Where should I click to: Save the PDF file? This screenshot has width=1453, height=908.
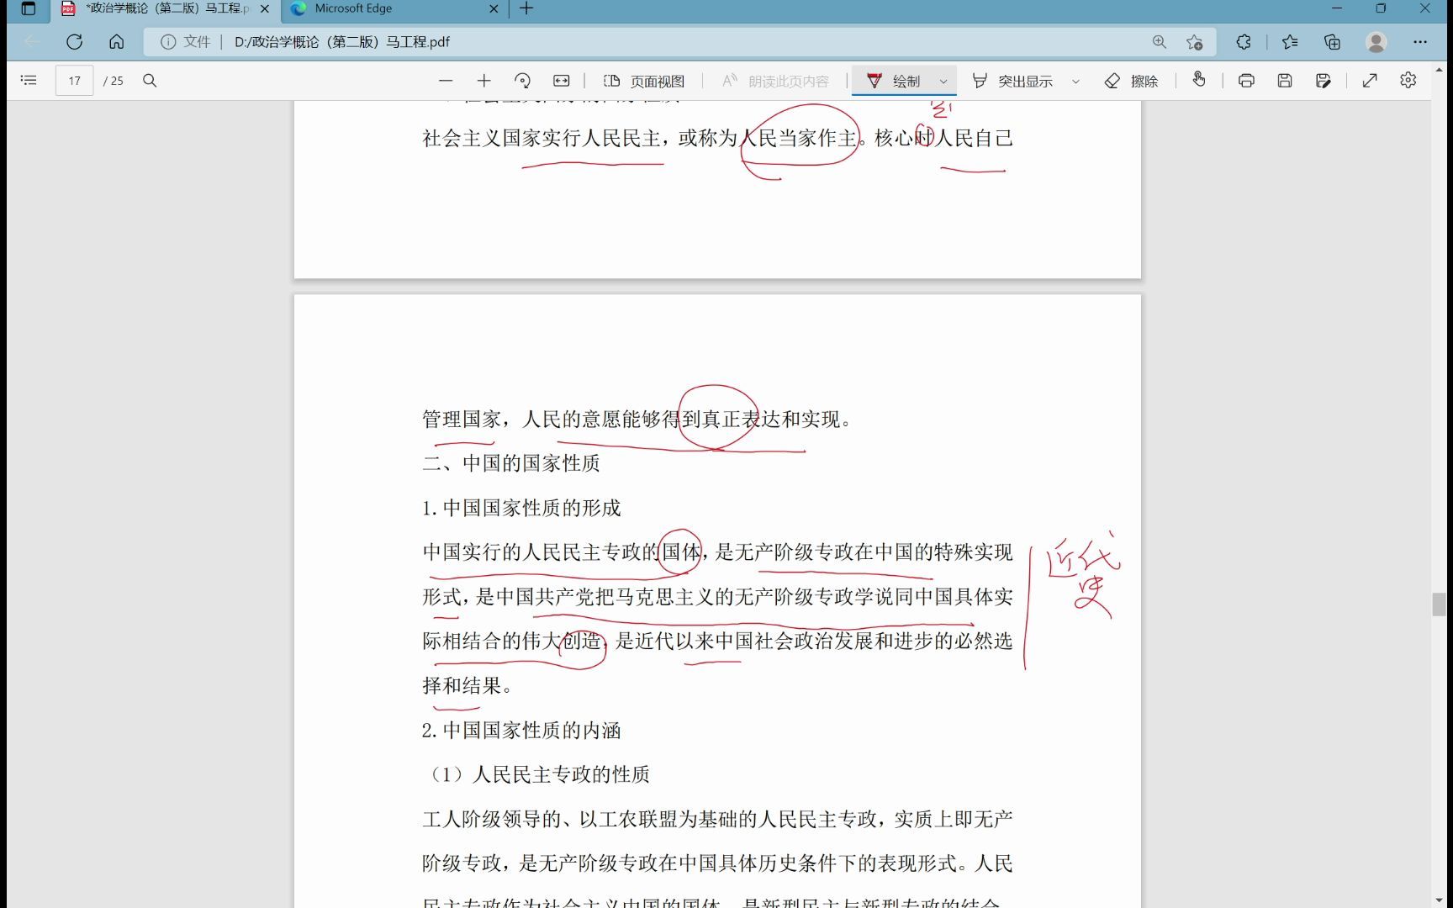pos(1285,81)
